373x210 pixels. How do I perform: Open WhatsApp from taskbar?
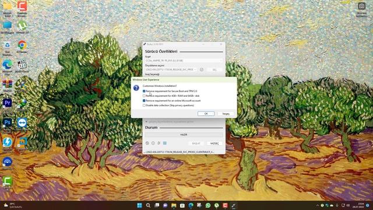(x=208, y=205)
